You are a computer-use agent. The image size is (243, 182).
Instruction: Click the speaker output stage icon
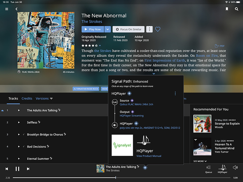pyautogui.click(x=115, y=125)
